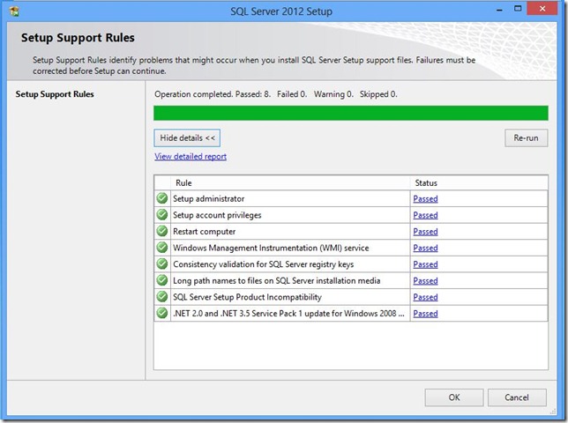
Task: Cancel the SQL Server setup
Action: pyautogui.click(x=517, y=397)
